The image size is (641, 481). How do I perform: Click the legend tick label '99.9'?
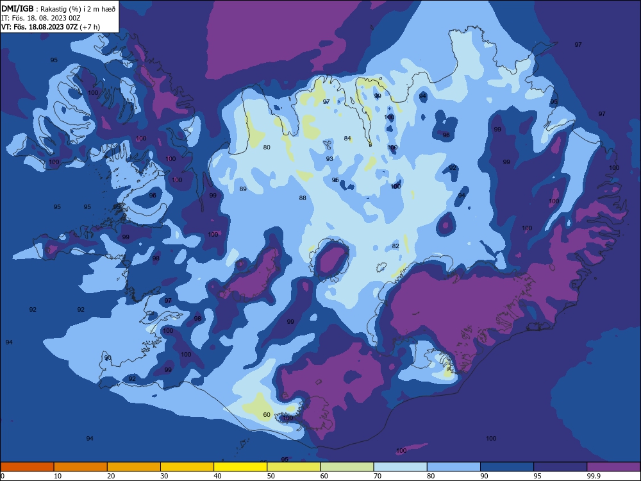point(593,476)
